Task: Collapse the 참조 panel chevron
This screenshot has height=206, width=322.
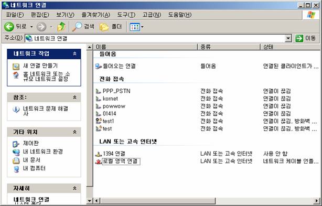Action: pyautogui.click(x=75, y=97)
